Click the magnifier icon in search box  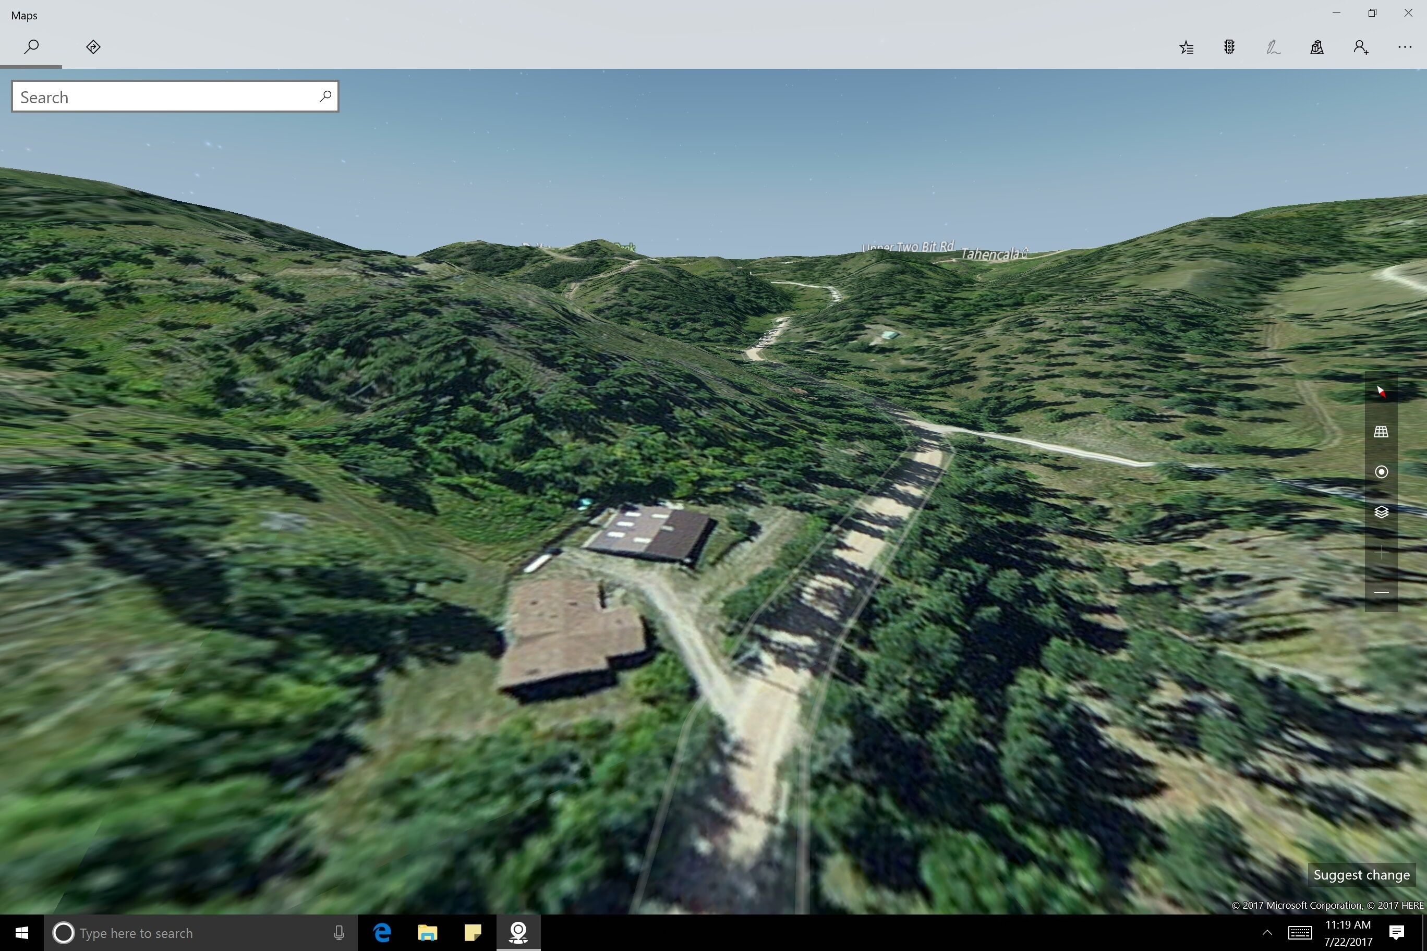[326, 96]
